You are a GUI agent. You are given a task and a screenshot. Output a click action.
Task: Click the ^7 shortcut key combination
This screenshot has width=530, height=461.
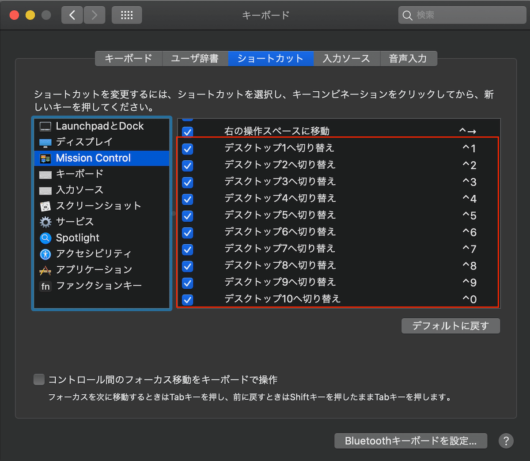pos(469,249)
